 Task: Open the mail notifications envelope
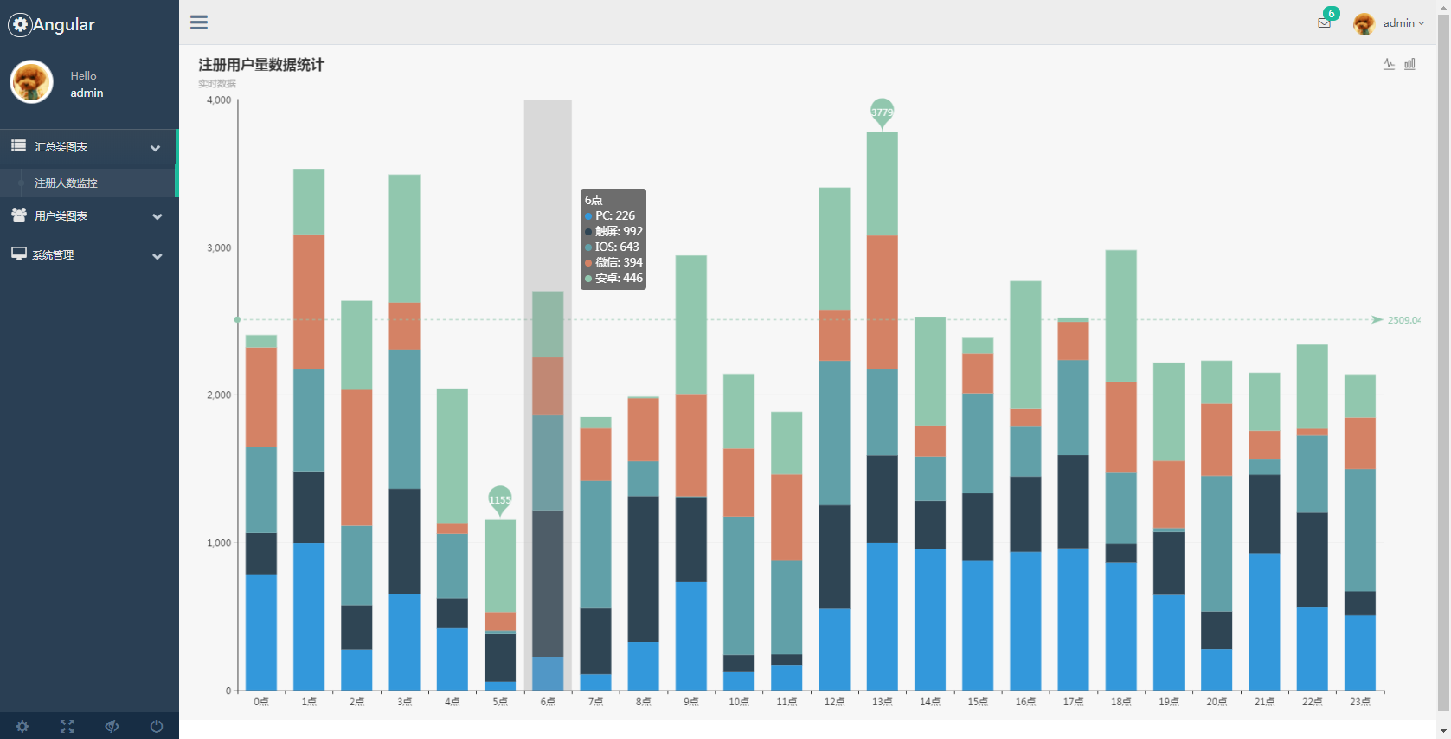[1324, 23]
